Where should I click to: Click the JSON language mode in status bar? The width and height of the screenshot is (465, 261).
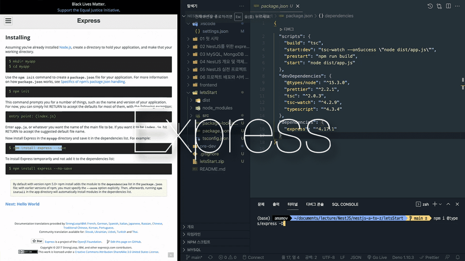tap(356, 258)
